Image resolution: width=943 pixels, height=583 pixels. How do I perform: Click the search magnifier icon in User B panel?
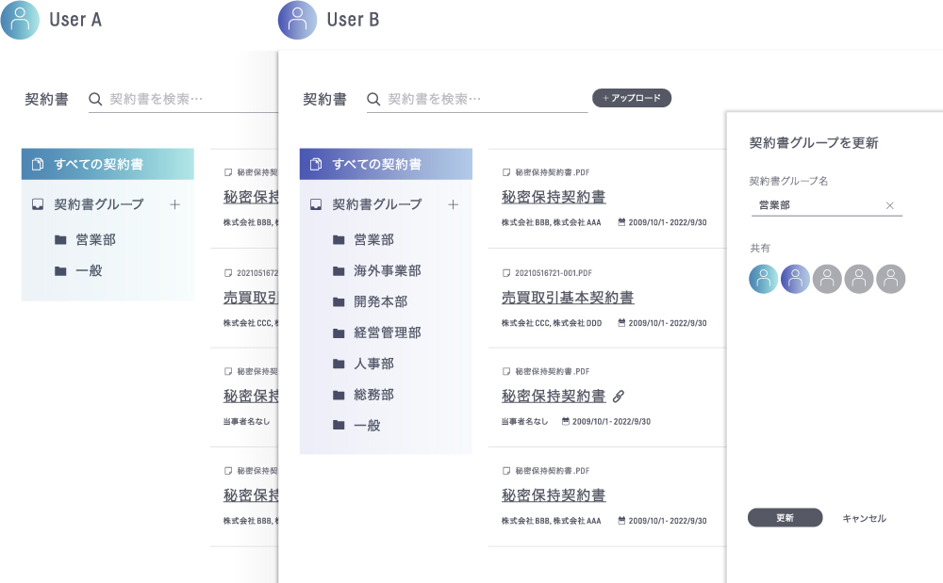tap(373, 99)
